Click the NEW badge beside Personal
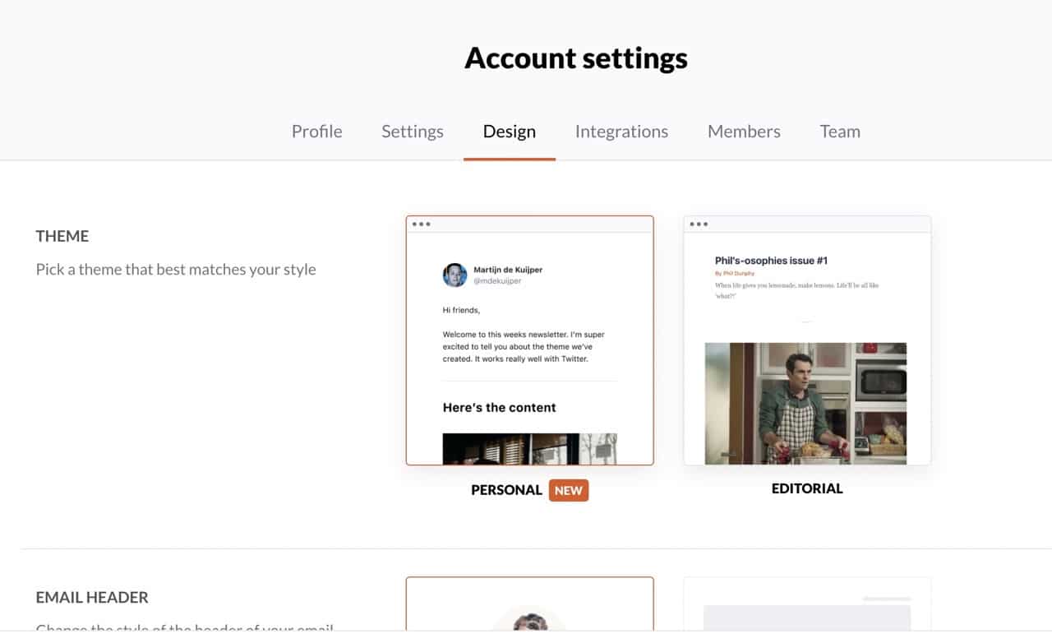The width and height of the screenshot is (1052, 643). coord(568,490)
